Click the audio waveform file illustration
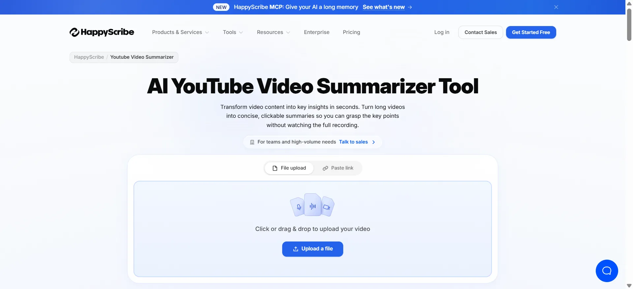 pos(313,205)
